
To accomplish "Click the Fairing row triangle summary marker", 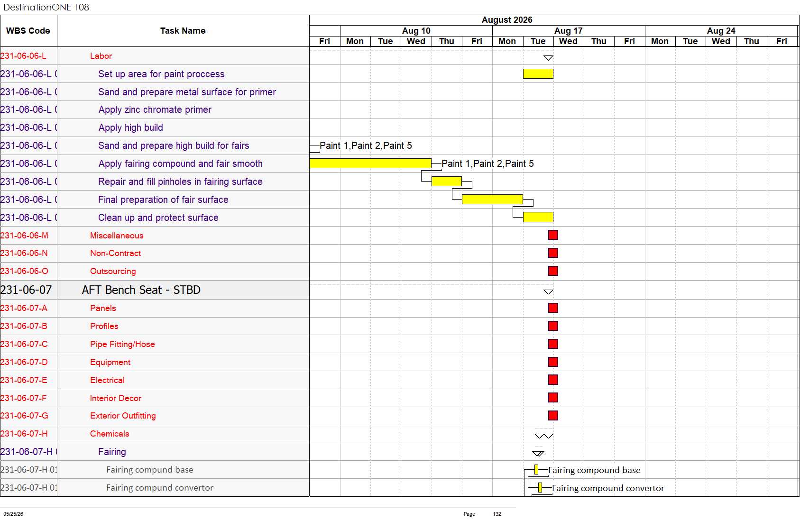I will click(538, 454).
